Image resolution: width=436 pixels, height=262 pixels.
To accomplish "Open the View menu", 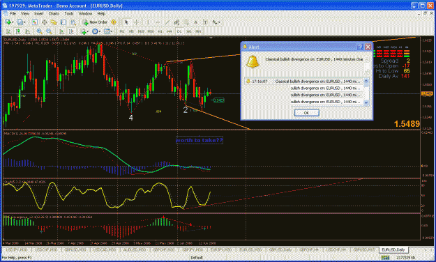I will 25,13.
